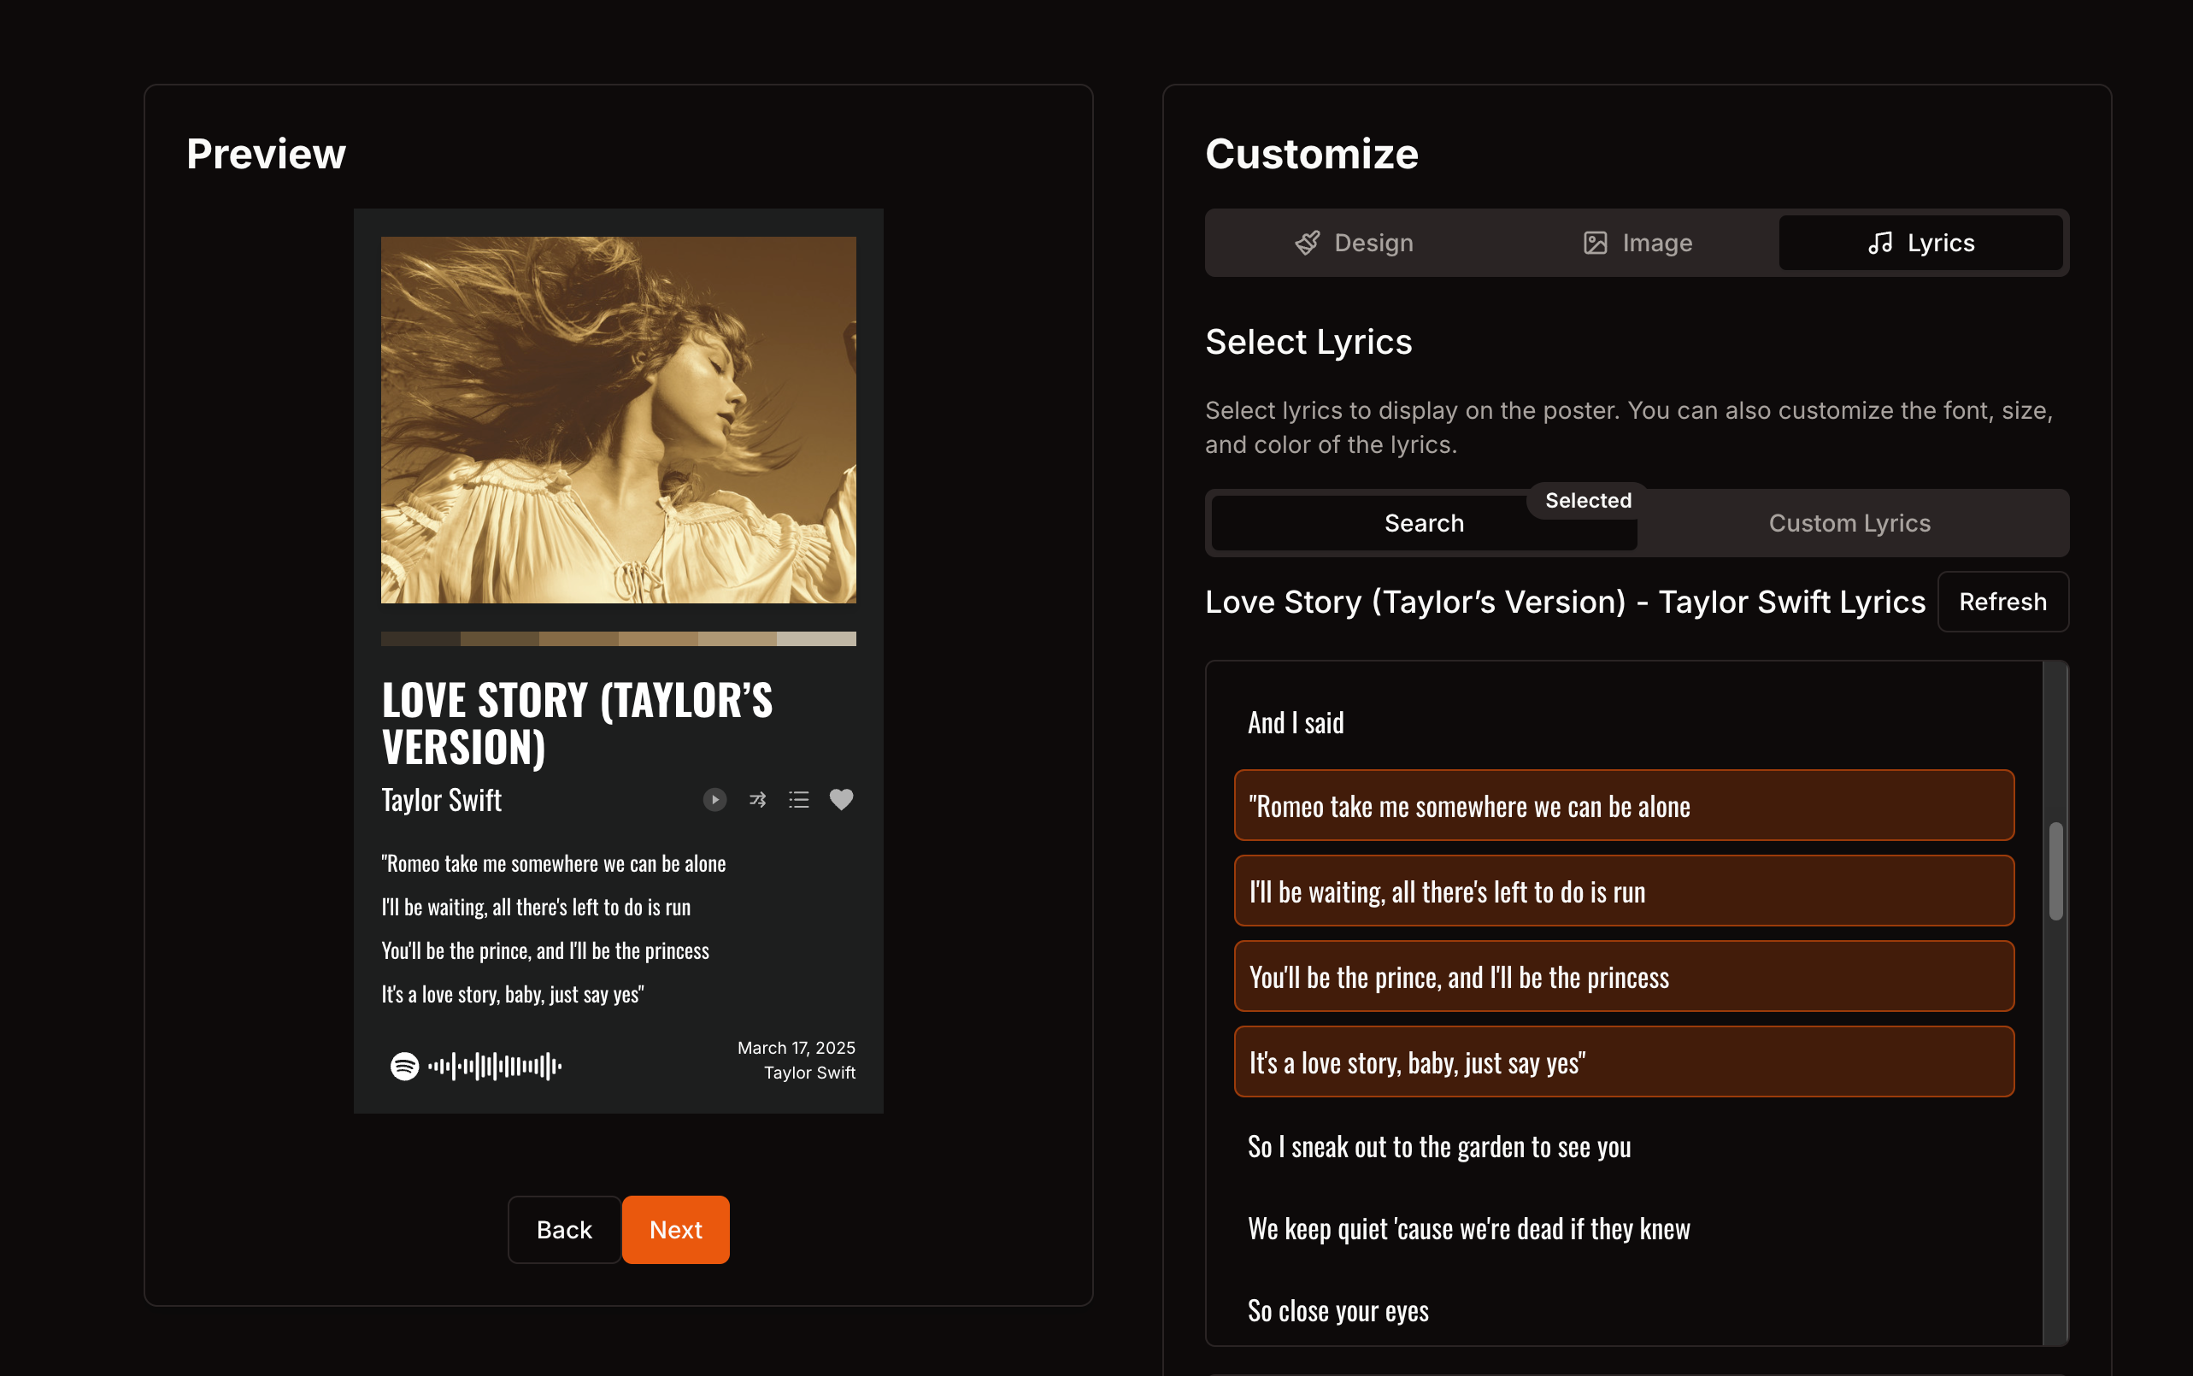
Task: Select the Lyrics tab
Action: pyautogui.click(x=1920, y=243)
